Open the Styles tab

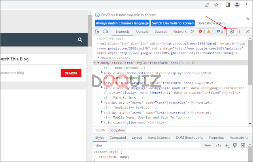tap(100, 138)
